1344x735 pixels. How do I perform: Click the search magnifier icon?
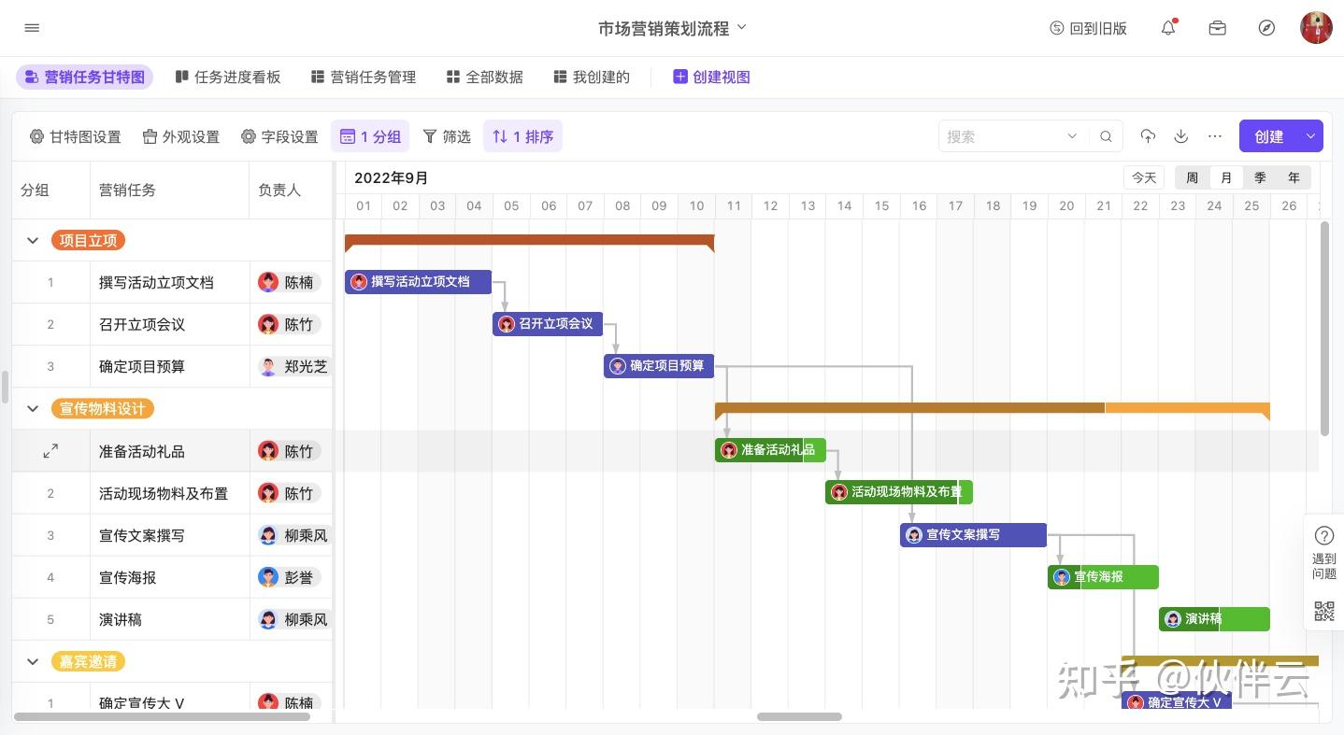click(x=1106, y=136)
